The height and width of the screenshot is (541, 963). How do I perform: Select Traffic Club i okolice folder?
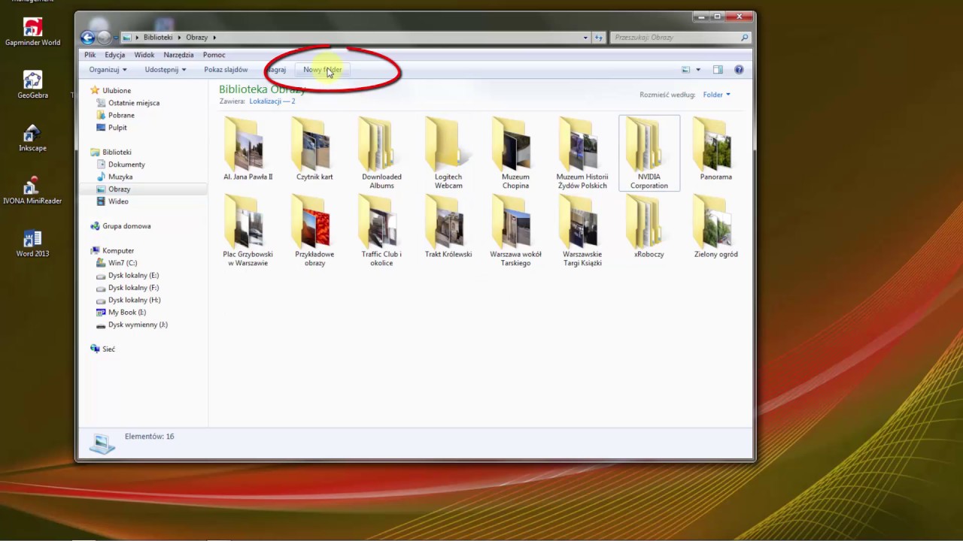381,231
